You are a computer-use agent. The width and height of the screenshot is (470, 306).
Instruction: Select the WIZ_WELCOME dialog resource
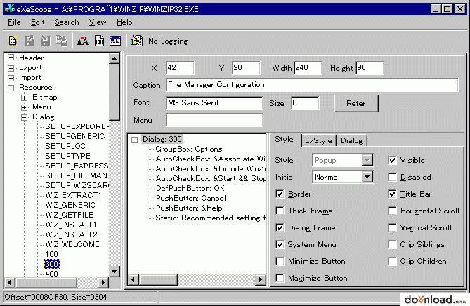[72, 244]
